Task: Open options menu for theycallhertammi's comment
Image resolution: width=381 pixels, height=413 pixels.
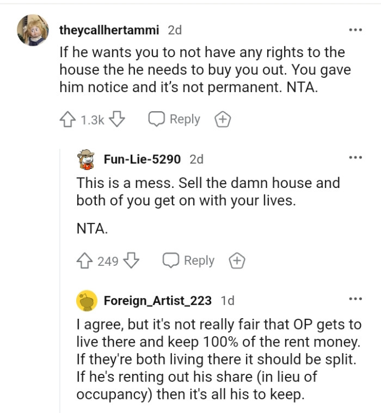Action: (x=355, y=30)
